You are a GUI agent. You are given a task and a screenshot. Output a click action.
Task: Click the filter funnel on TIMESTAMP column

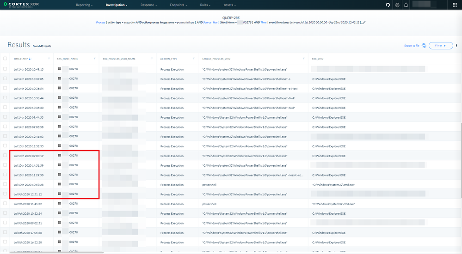tap(49, 59)
